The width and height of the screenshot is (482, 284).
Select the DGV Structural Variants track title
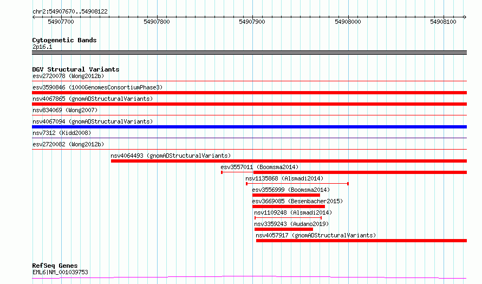(x=76, y=69)
